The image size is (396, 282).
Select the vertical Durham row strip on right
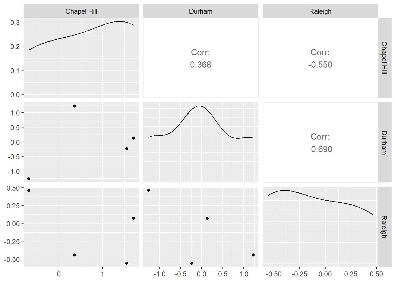click(x=384, y=142)
